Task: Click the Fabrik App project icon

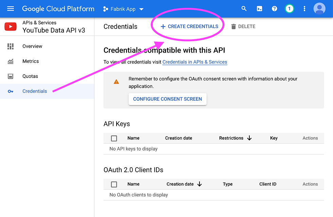Action: point(106,9)
